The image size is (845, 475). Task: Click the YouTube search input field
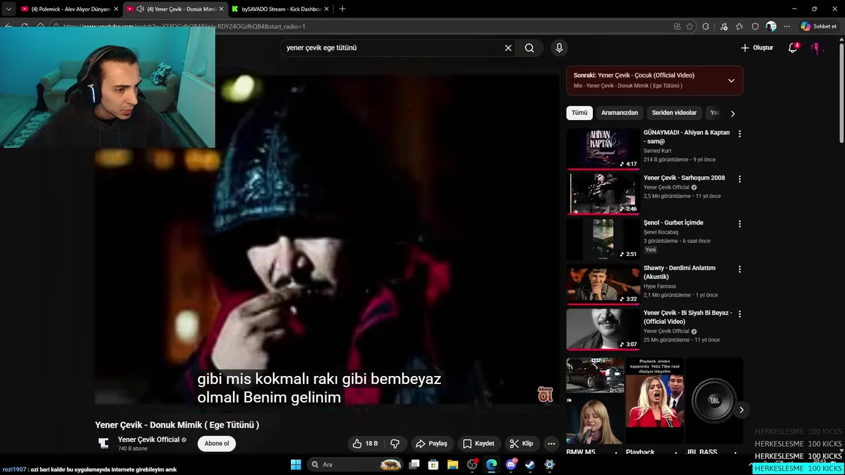[x=393, y=48]
